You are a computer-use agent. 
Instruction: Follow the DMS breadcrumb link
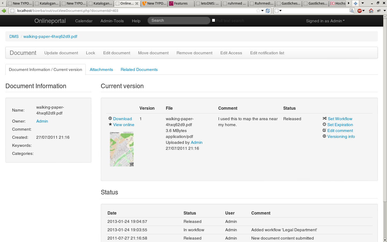click(x=14, y=37)
